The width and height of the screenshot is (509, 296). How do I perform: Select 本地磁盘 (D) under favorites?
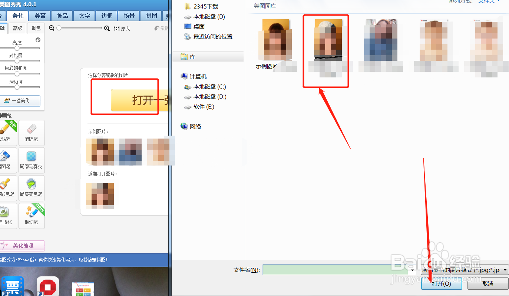[205, 17]
